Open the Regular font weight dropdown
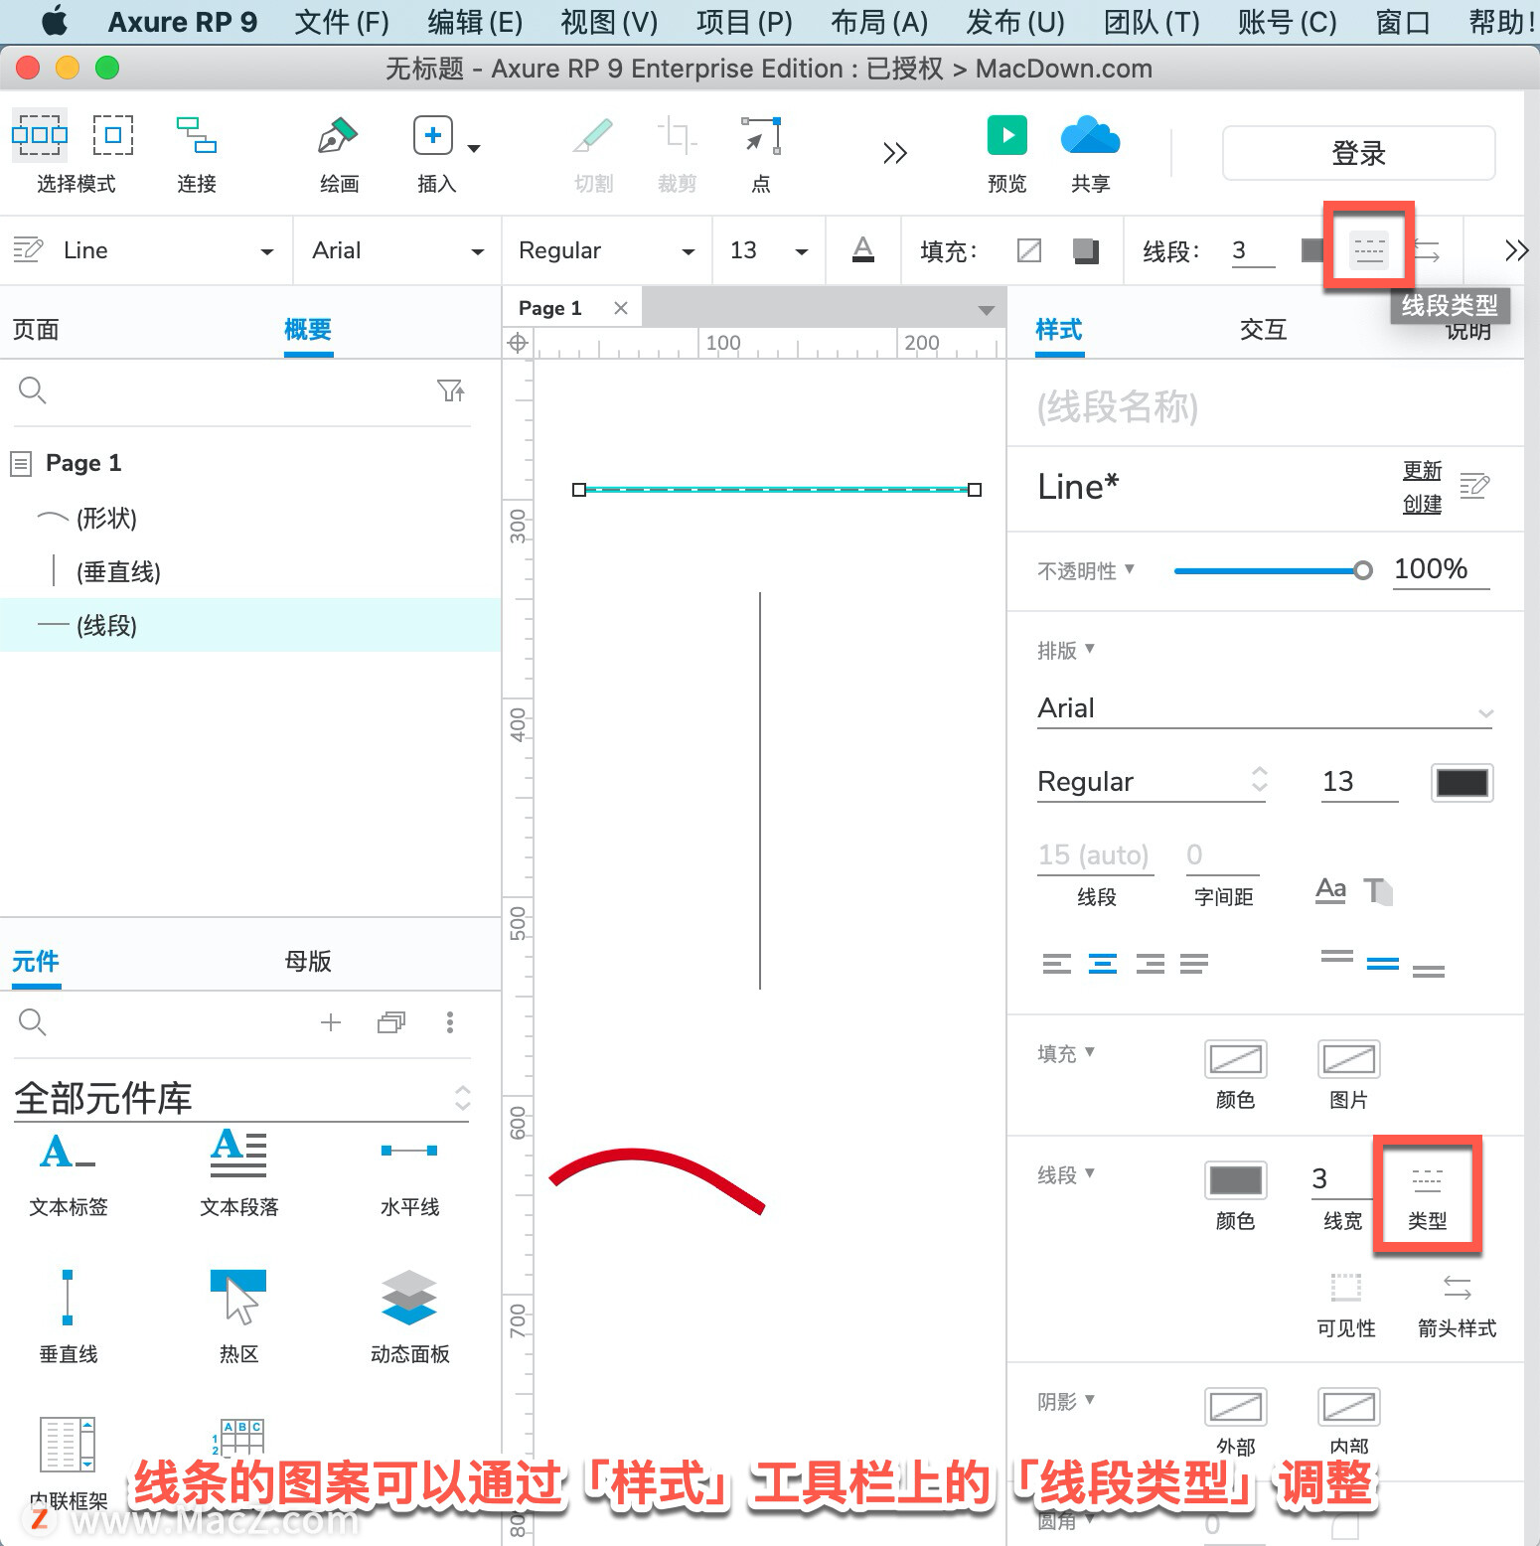 (606, 250)
